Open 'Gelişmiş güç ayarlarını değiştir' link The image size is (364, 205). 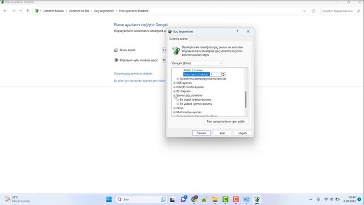tap(133, 73)
